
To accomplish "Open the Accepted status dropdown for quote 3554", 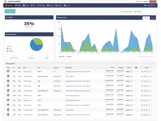I will click(x=129, y=91).
